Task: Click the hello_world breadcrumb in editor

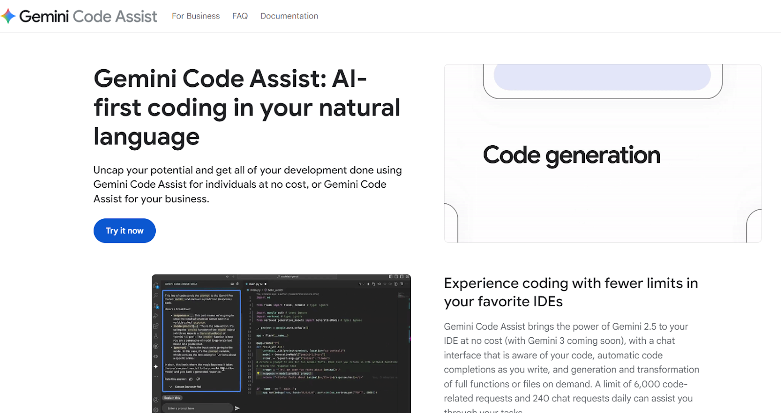Action: pyautogui.click(x=274, y=290)
